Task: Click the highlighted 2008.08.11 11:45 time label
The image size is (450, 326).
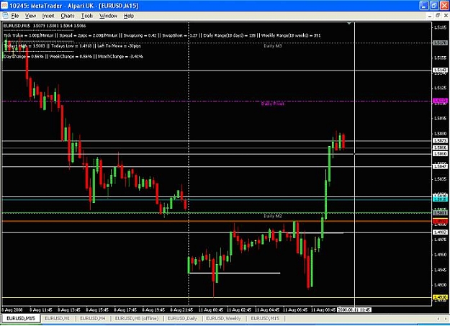Action: pos(354,310)
